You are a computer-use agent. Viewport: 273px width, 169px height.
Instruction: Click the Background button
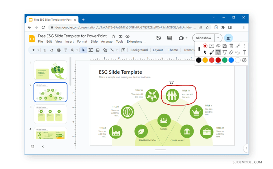pyautogui.click(x=139, y=50)
